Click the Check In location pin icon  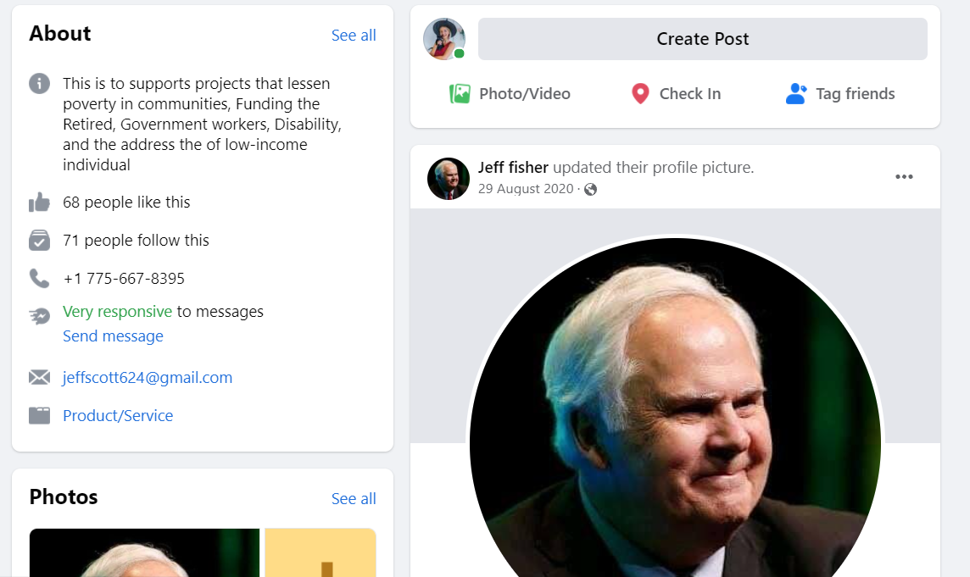pos(640,94)
